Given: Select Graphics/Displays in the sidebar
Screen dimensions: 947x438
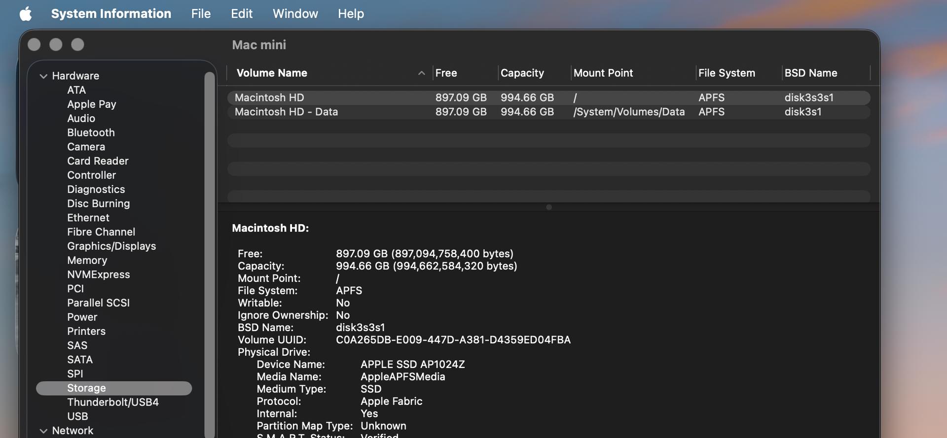Looking at the screenshot, I should 111,246.
